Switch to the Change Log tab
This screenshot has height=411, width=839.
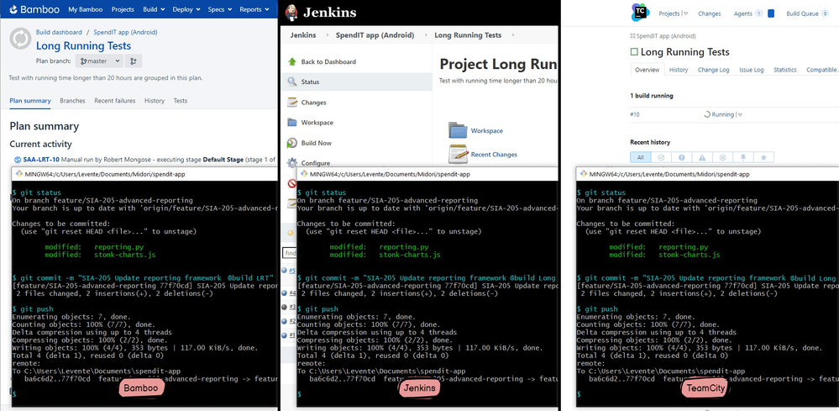tap(713, 70)
